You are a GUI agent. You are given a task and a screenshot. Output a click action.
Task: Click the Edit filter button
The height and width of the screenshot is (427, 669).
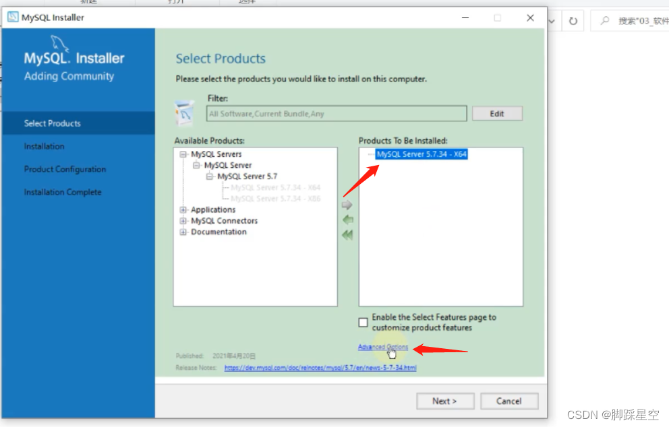point(497,114)
